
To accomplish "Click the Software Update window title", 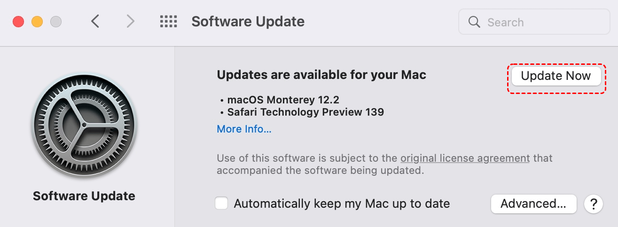I will (x=248, y=22).
